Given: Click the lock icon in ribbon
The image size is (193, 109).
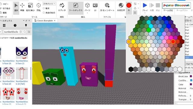Looking at the screenshot, I should click(x=135, y=8).
